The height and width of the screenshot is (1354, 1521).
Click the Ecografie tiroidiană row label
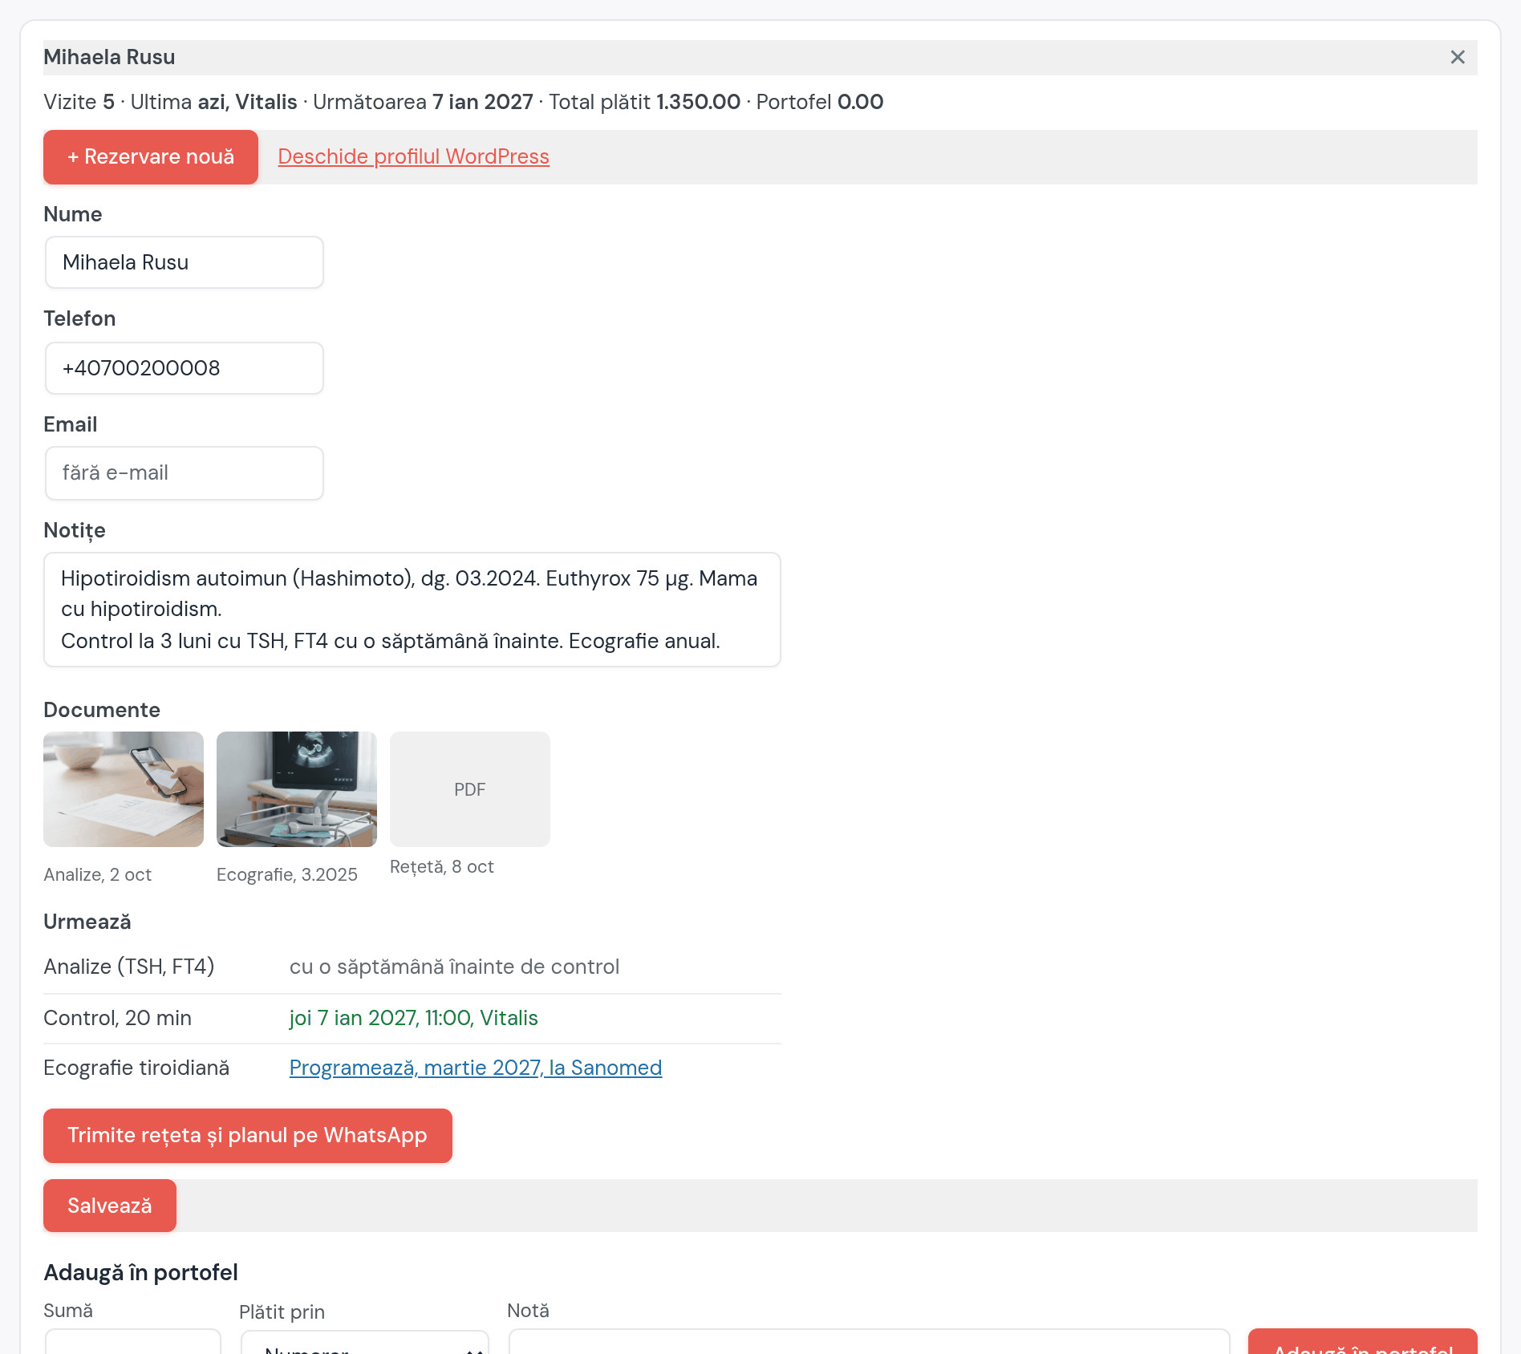(136, 1068)
